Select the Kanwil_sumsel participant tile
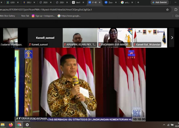 tap(45, 38)
